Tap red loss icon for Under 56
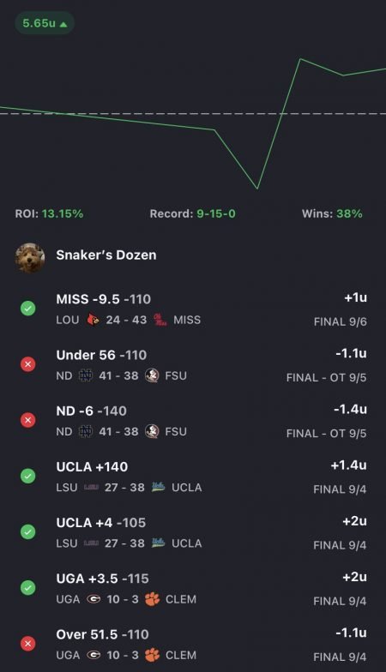 27,364
